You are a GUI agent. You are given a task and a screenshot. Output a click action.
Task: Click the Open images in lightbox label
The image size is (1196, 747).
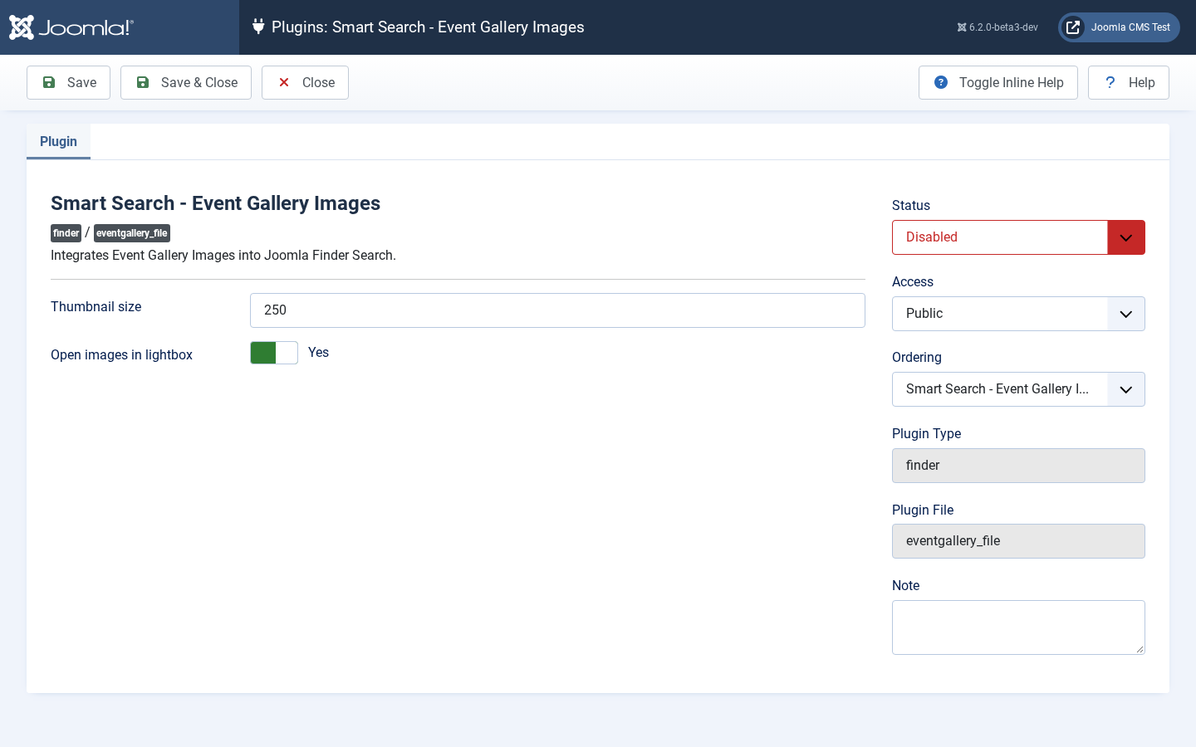pyautogui.click(x=121, y=354)
